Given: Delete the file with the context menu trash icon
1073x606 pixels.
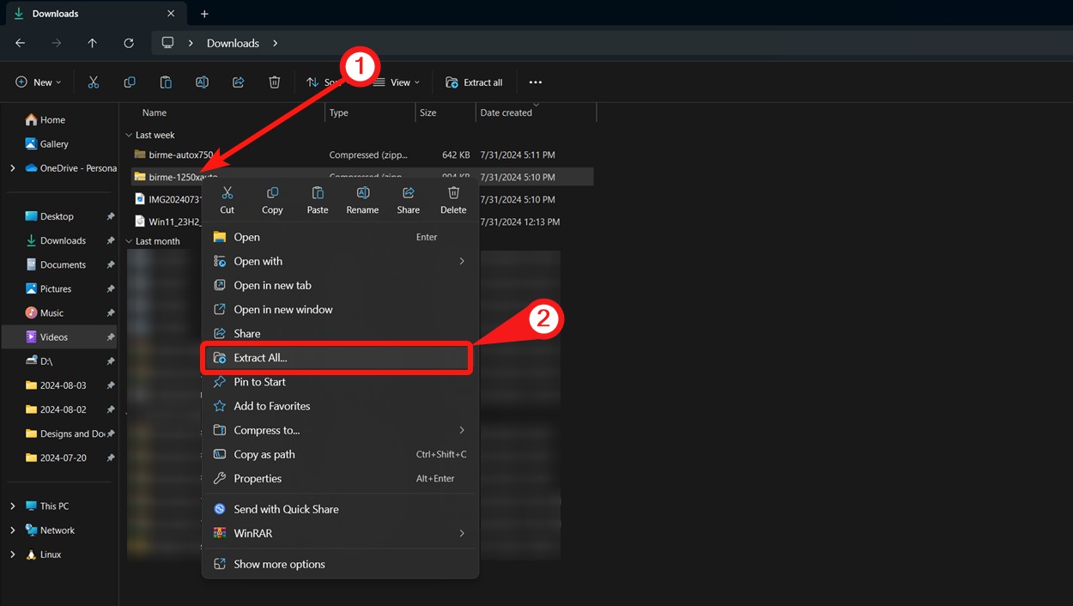Looking at the screenshot, I should (x=453, y=199).
